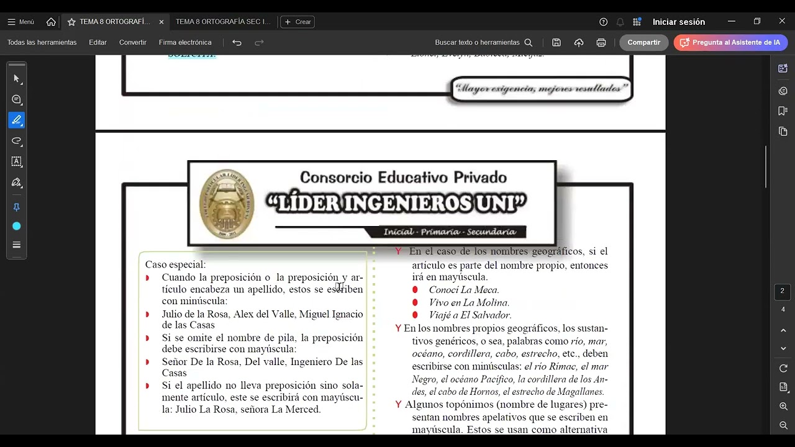The width and height of the screenshot is (795, 447).
Task: Toggle the pin toolbar icon
Action: tap(17, 207)
